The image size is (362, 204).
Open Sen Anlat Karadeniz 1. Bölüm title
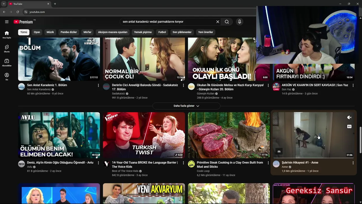coord(47,85)
